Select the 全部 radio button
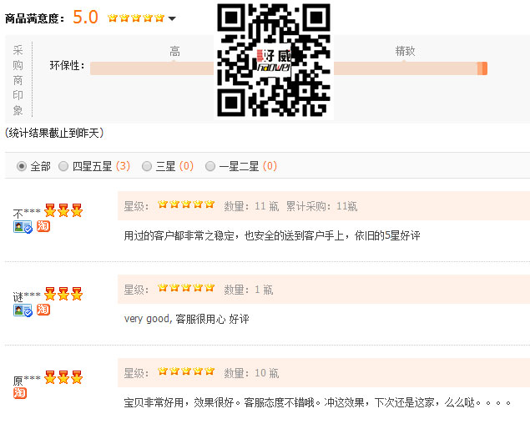Image resolution: width=530 pixels, height=424 pixels. point(22,166)
